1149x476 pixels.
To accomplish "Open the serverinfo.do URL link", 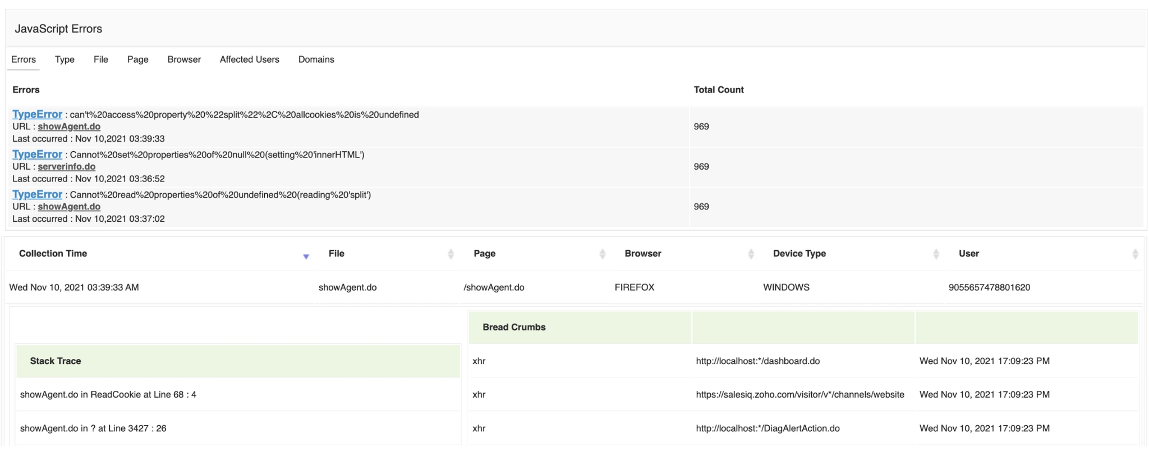I will pyautogui.click(x=66, y=166).
